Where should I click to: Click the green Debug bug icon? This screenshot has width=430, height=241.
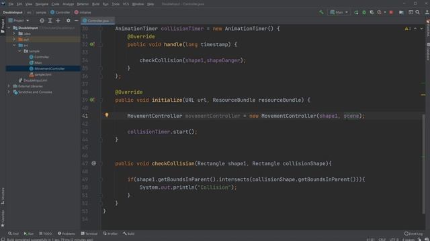(364, 12)
